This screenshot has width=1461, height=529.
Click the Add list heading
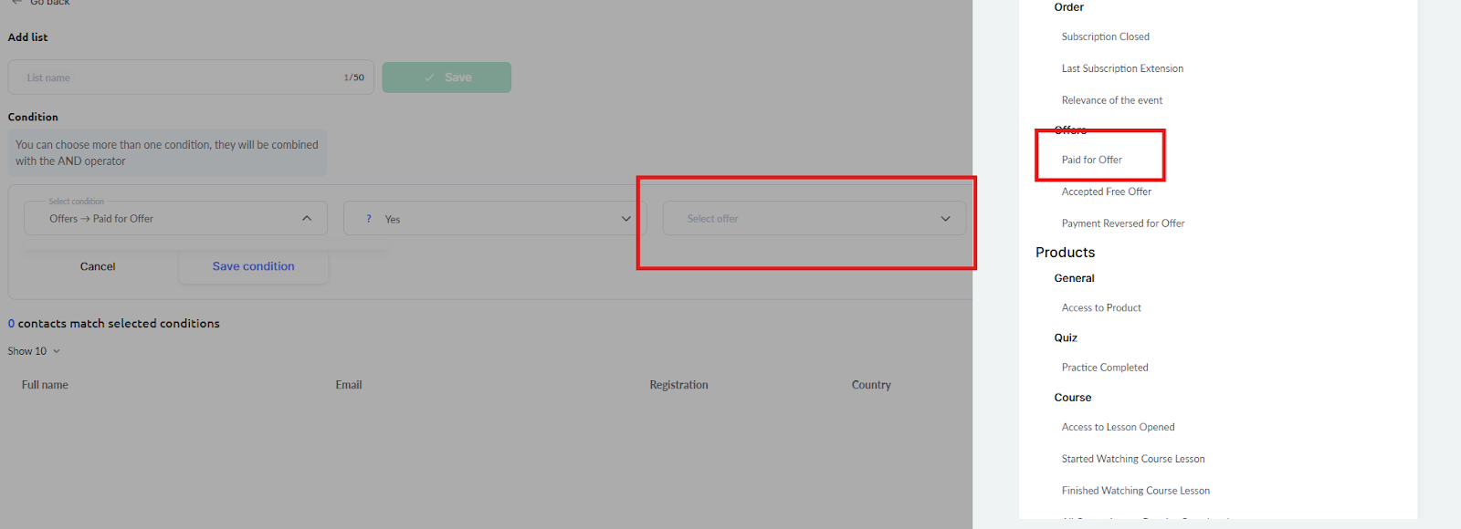click(x=27, y=37)
